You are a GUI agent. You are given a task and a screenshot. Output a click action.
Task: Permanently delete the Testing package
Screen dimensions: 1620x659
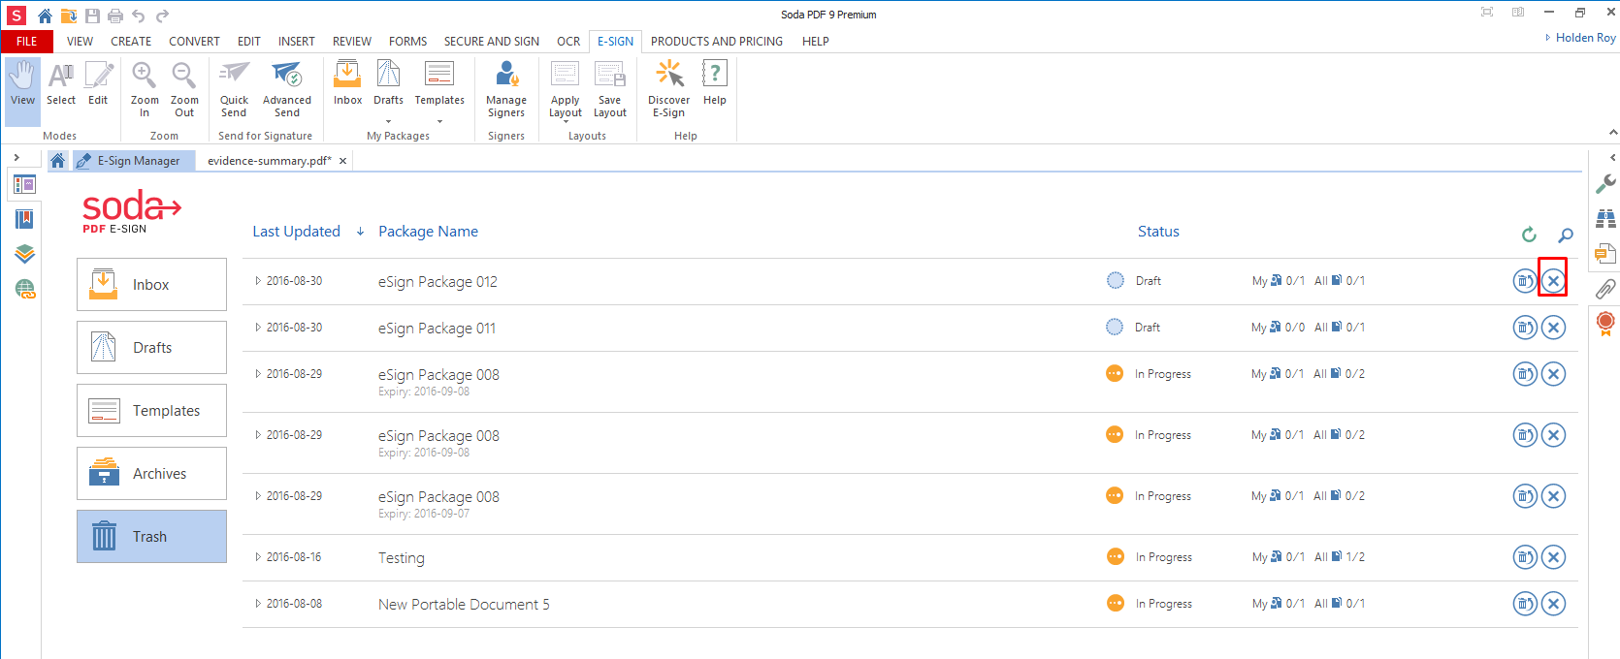coord(1553,557)
